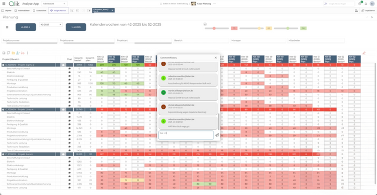
Task: Click the save icon above the table
Action: click(x=4, y=53)
